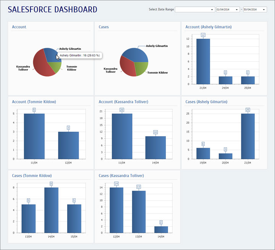Click the 14/04 bar in Cases (Kassandra Tolliver)
Screen dimensions: 275x250
click(161, 230)
